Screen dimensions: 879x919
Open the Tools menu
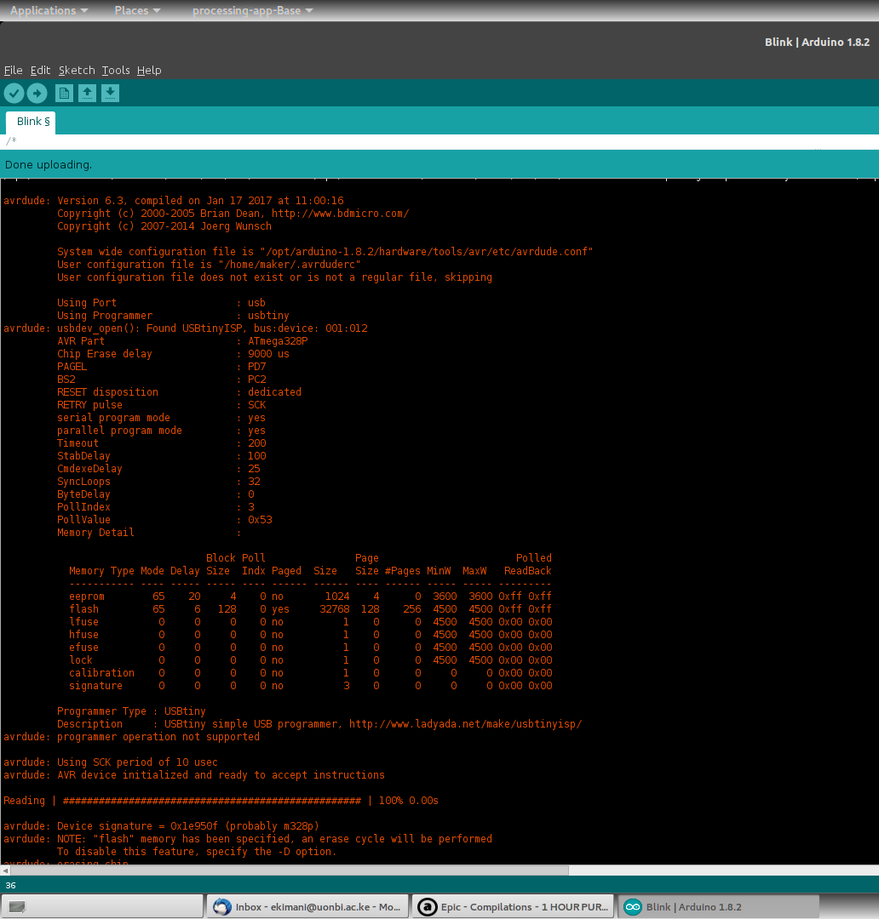click(x=116, y=71)
